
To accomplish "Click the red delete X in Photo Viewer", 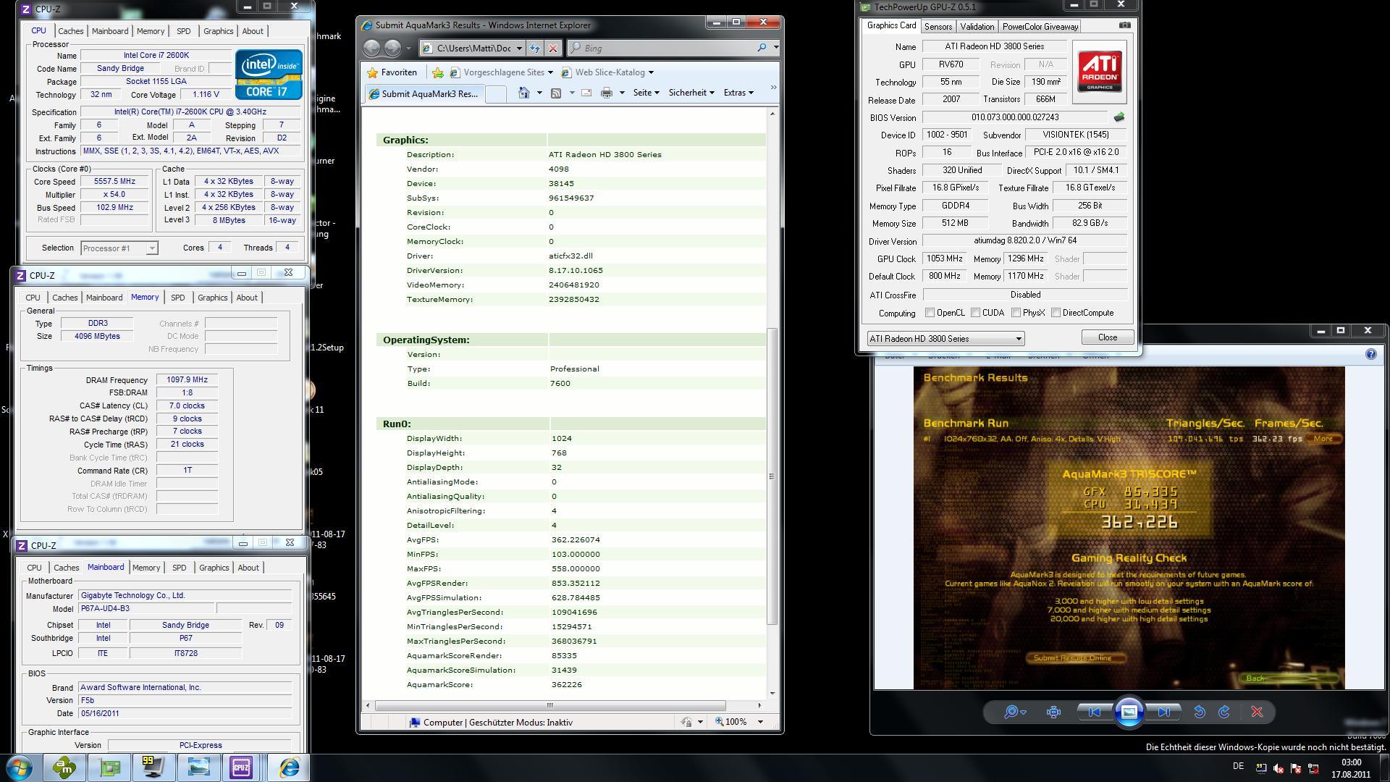I will (1257, 712).
